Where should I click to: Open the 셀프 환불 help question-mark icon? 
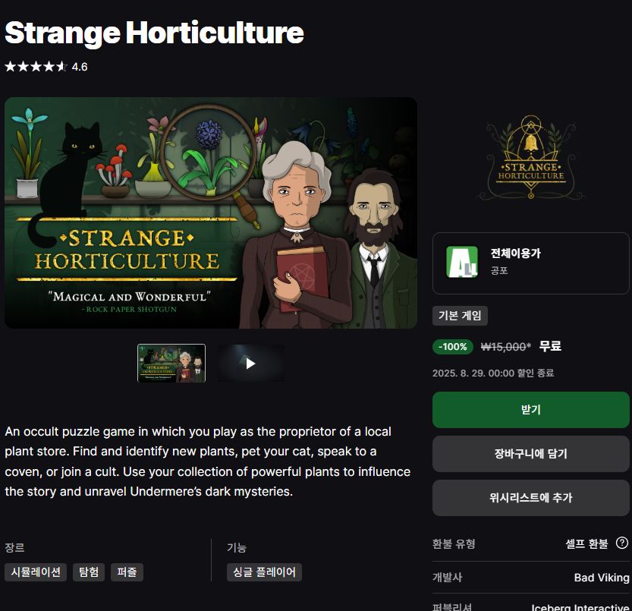pos(622,543)
